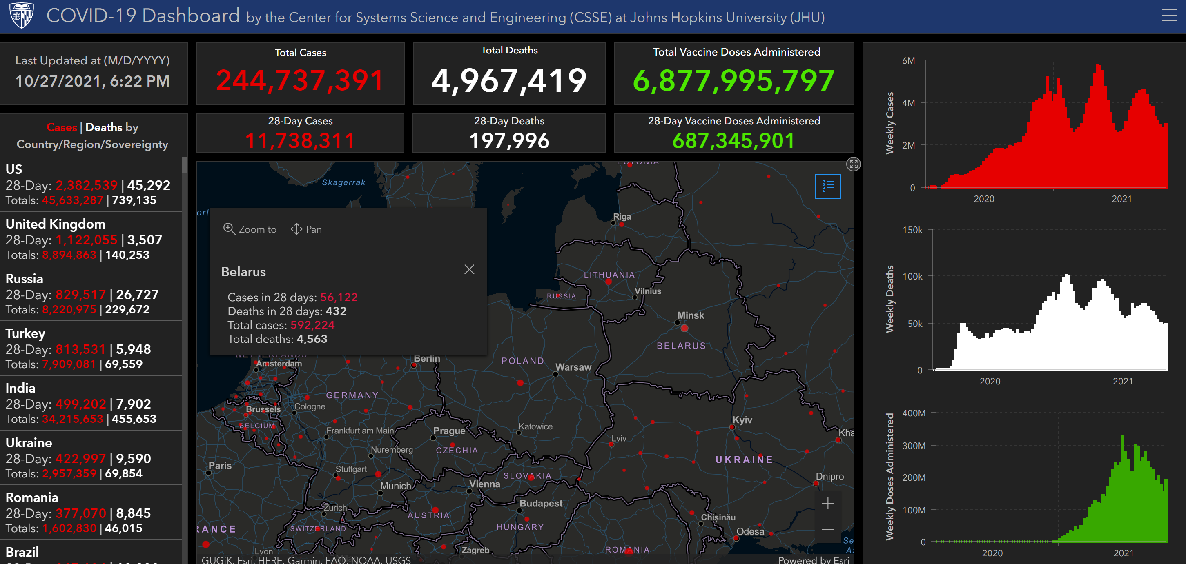Click the Dnipro case marker on map
Viewport: 1186px width, 564px height.
click(x=816, y=484)
